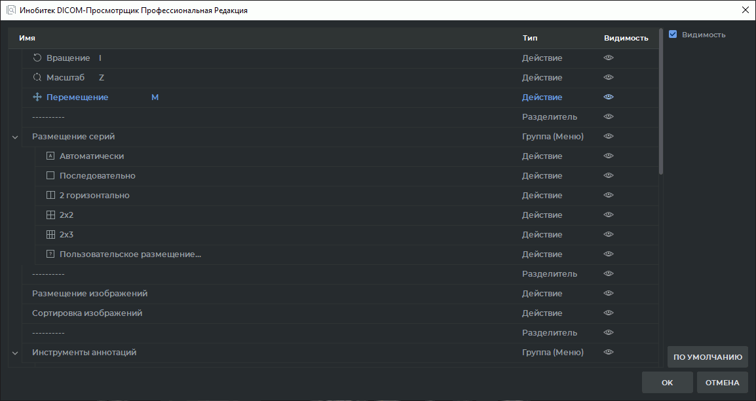Toggle eye icon in Перемещение row
Screen dimensions: 756x401
tap(609, 97)
